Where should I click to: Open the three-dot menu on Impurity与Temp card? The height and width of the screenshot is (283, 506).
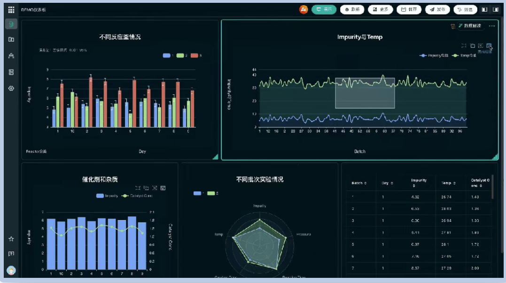click(492, 26)
